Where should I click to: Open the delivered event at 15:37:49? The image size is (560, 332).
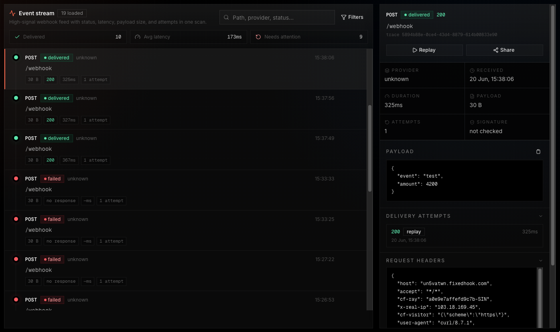(185, 149)
